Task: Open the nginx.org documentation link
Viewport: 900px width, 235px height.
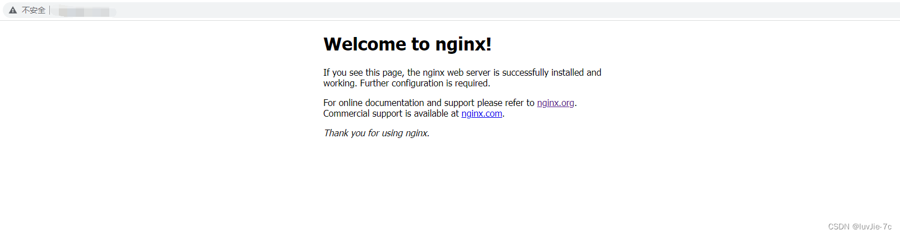Action: click(x=555, y=103)
